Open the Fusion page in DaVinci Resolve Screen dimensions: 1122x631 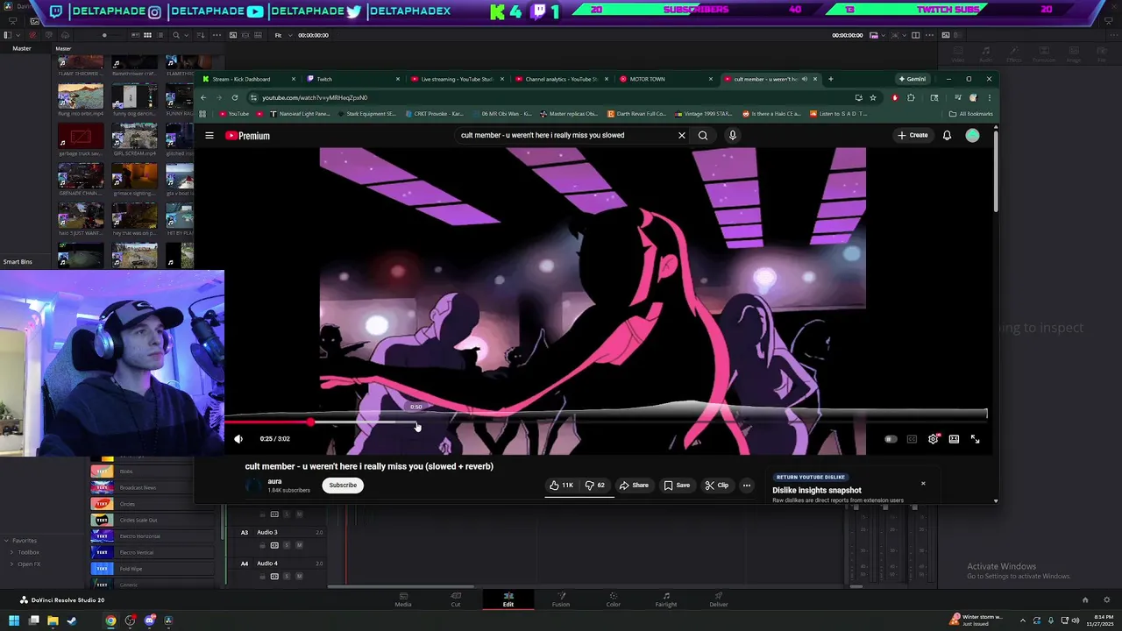click(x=561, y=599)
